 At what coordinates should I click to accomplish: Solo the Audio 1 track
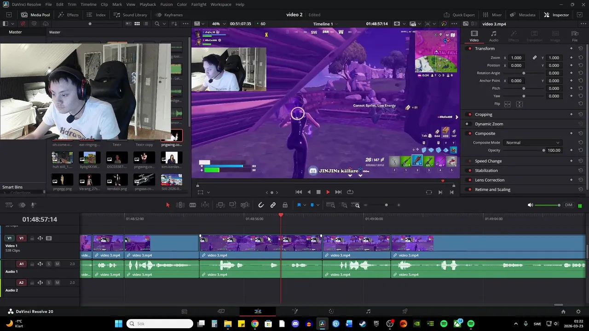pos(49,264)
